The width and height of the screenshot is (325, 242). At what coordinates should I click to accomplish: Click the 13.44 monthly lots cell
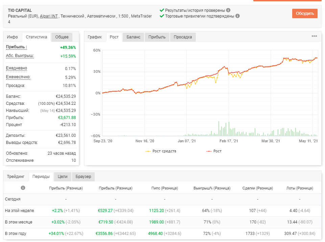[x=292, y=222]
